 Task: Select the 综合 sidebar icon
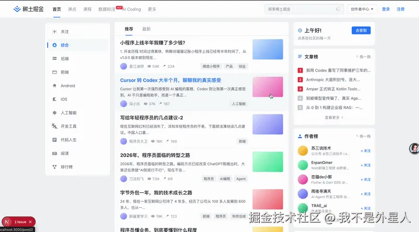(x=54, y=45)
